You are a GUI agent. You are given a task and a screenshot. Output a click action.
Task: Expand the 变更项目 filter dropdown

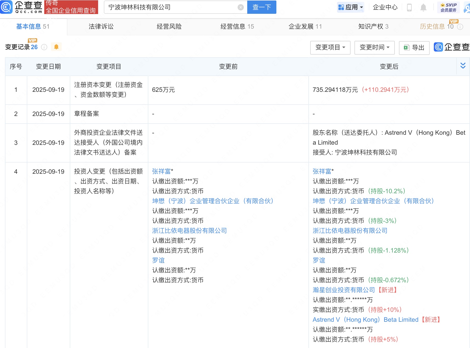click(330, 47)
